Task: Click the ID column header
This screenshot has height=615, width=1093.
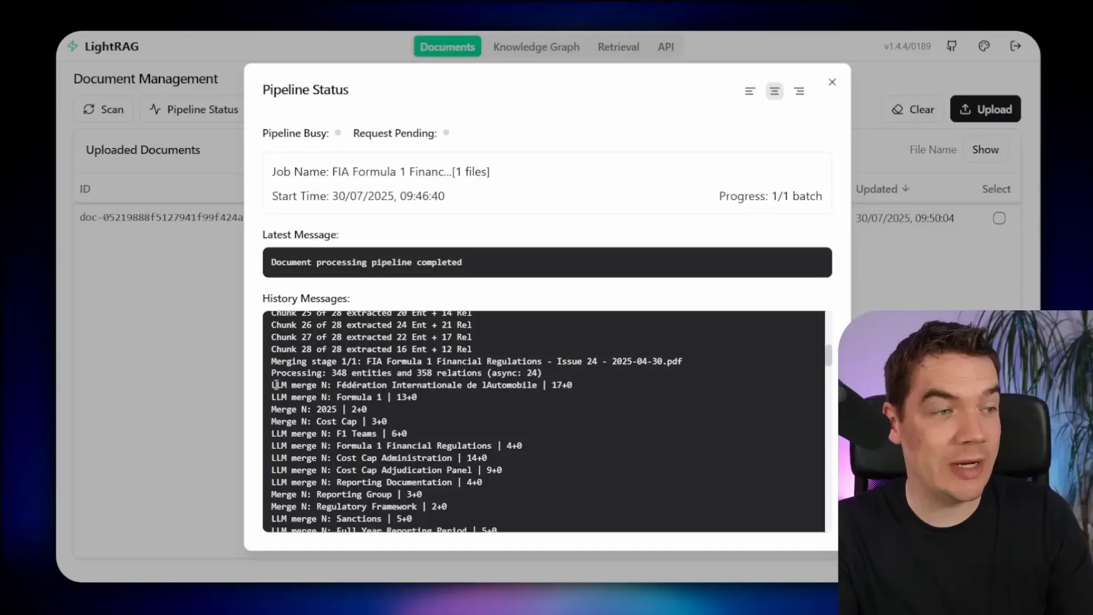Action: pyautogui.click(x=85, y=189)
